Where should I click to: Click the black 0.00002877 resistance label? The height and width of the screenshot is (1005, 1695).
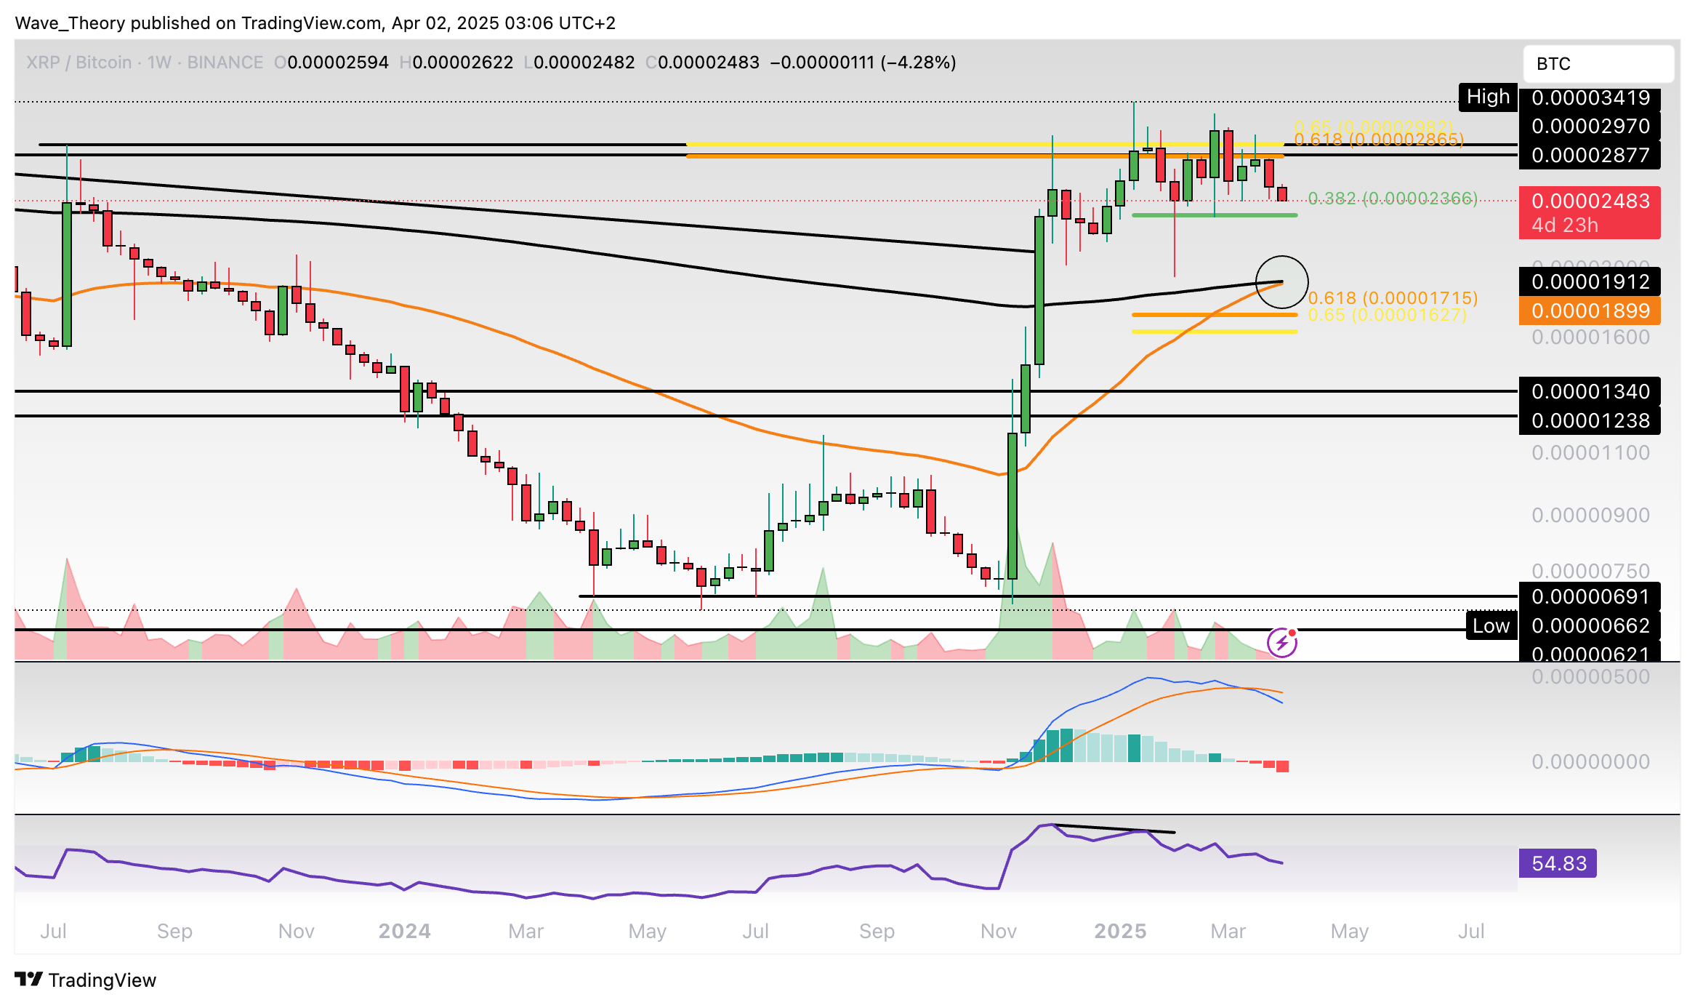(1590, 156)
